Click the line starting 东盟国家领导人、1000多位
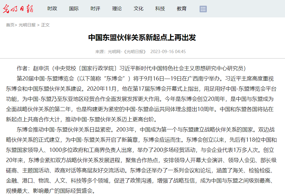The image size is (285, 196). [140, 150]
